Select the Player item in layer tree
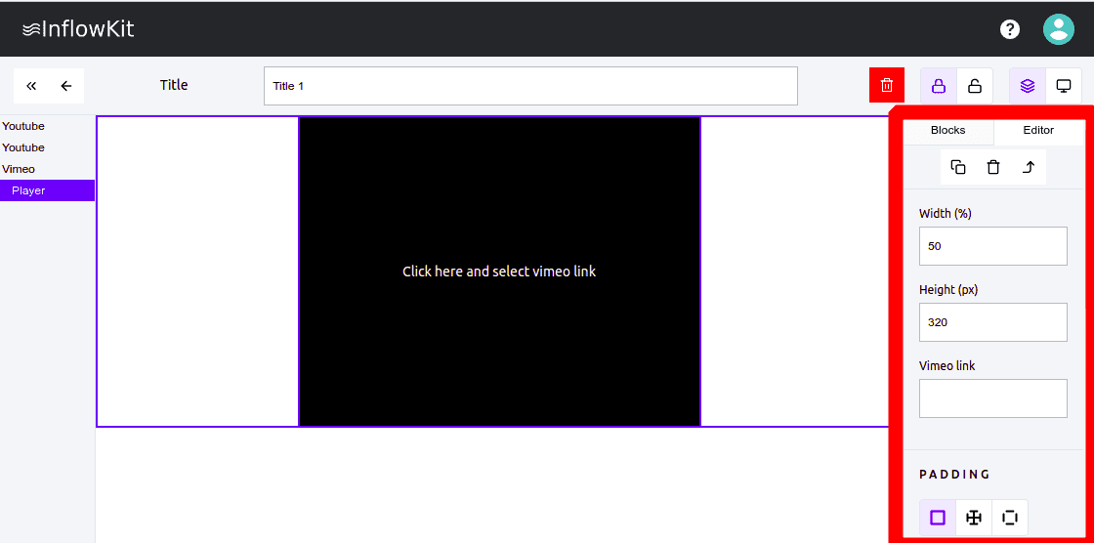 [28, 190]
